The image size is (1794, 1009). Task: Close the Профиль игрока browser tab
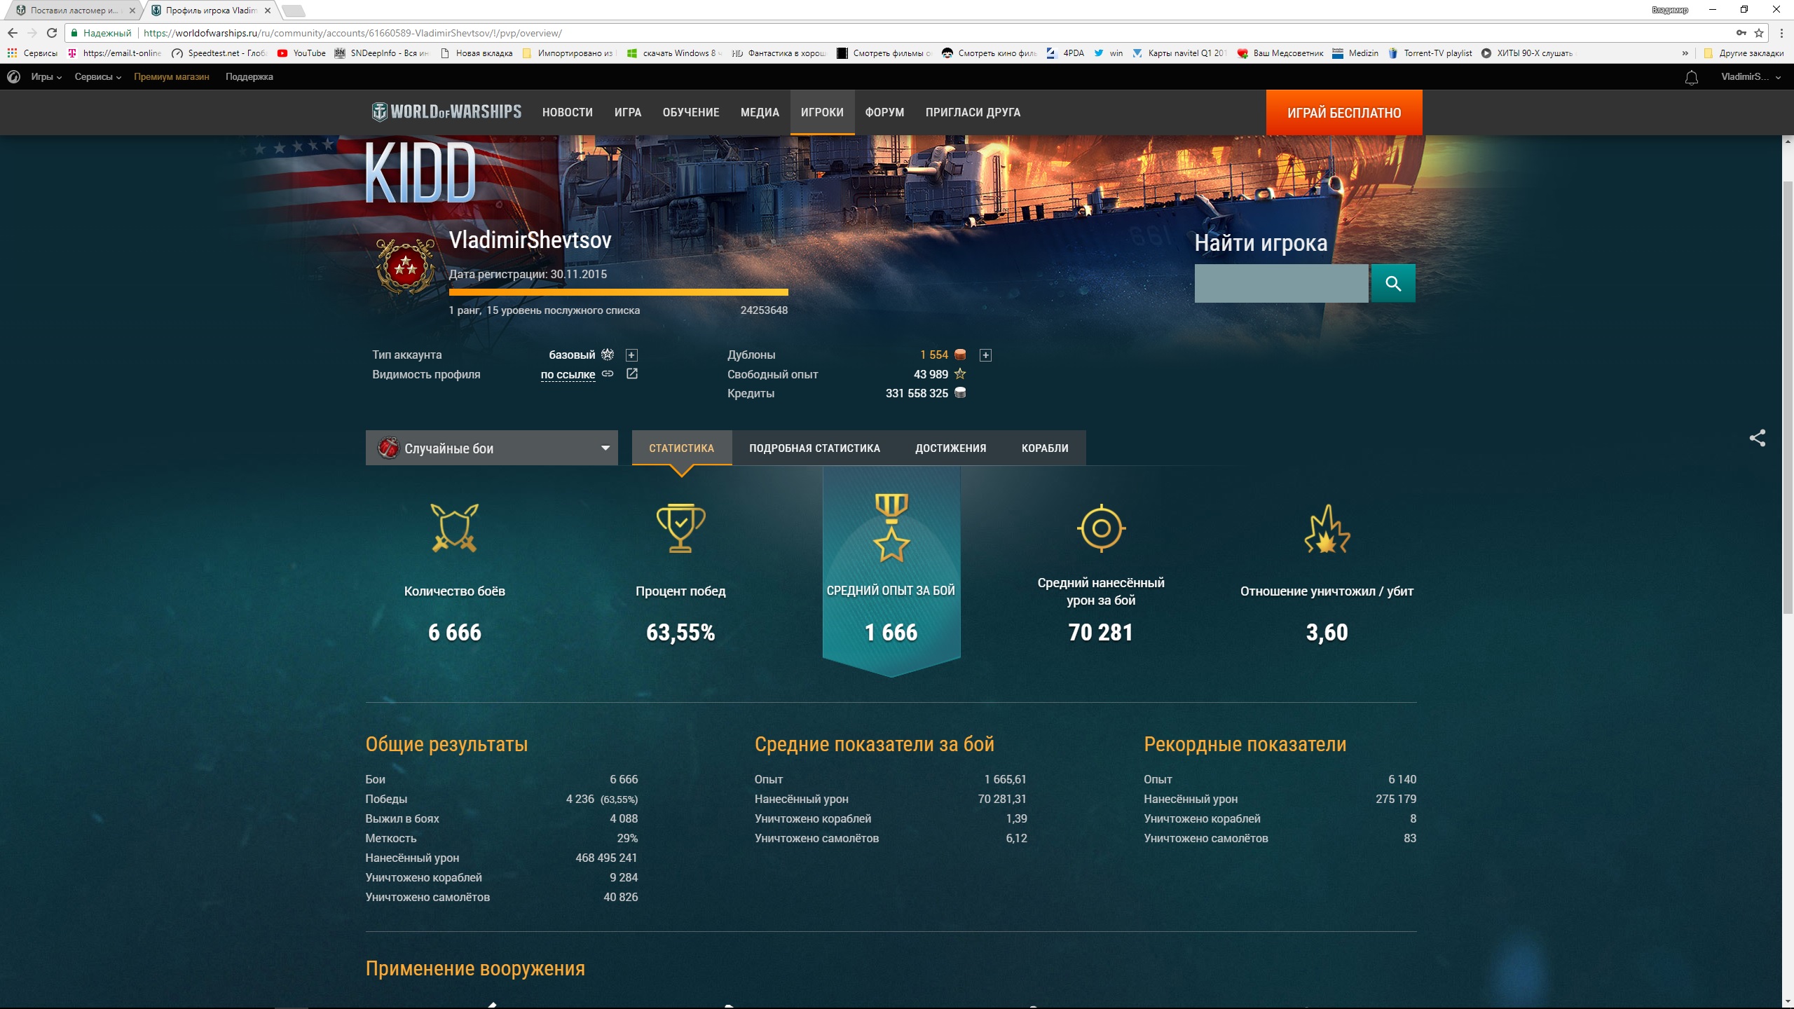point(268,11)
